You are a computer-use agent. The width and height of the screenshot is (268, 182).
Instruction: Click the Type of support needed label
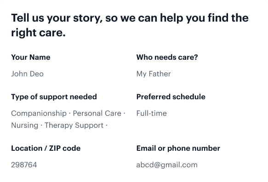click(x=54, y=97)
